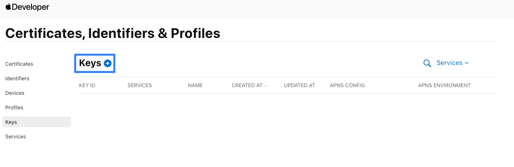Screen dimensions: 514x167
Task: Open Certificates in the sidebar
Action: pyautogui.click(x=19, y=64)
